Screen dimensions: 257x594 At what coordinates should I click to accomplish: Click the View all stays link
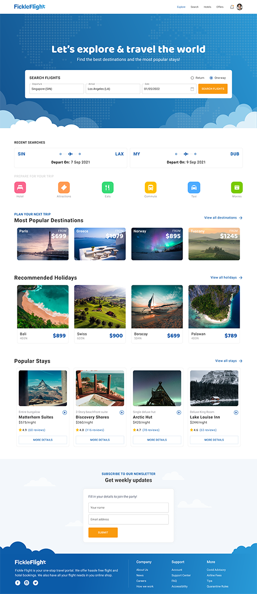229,361
